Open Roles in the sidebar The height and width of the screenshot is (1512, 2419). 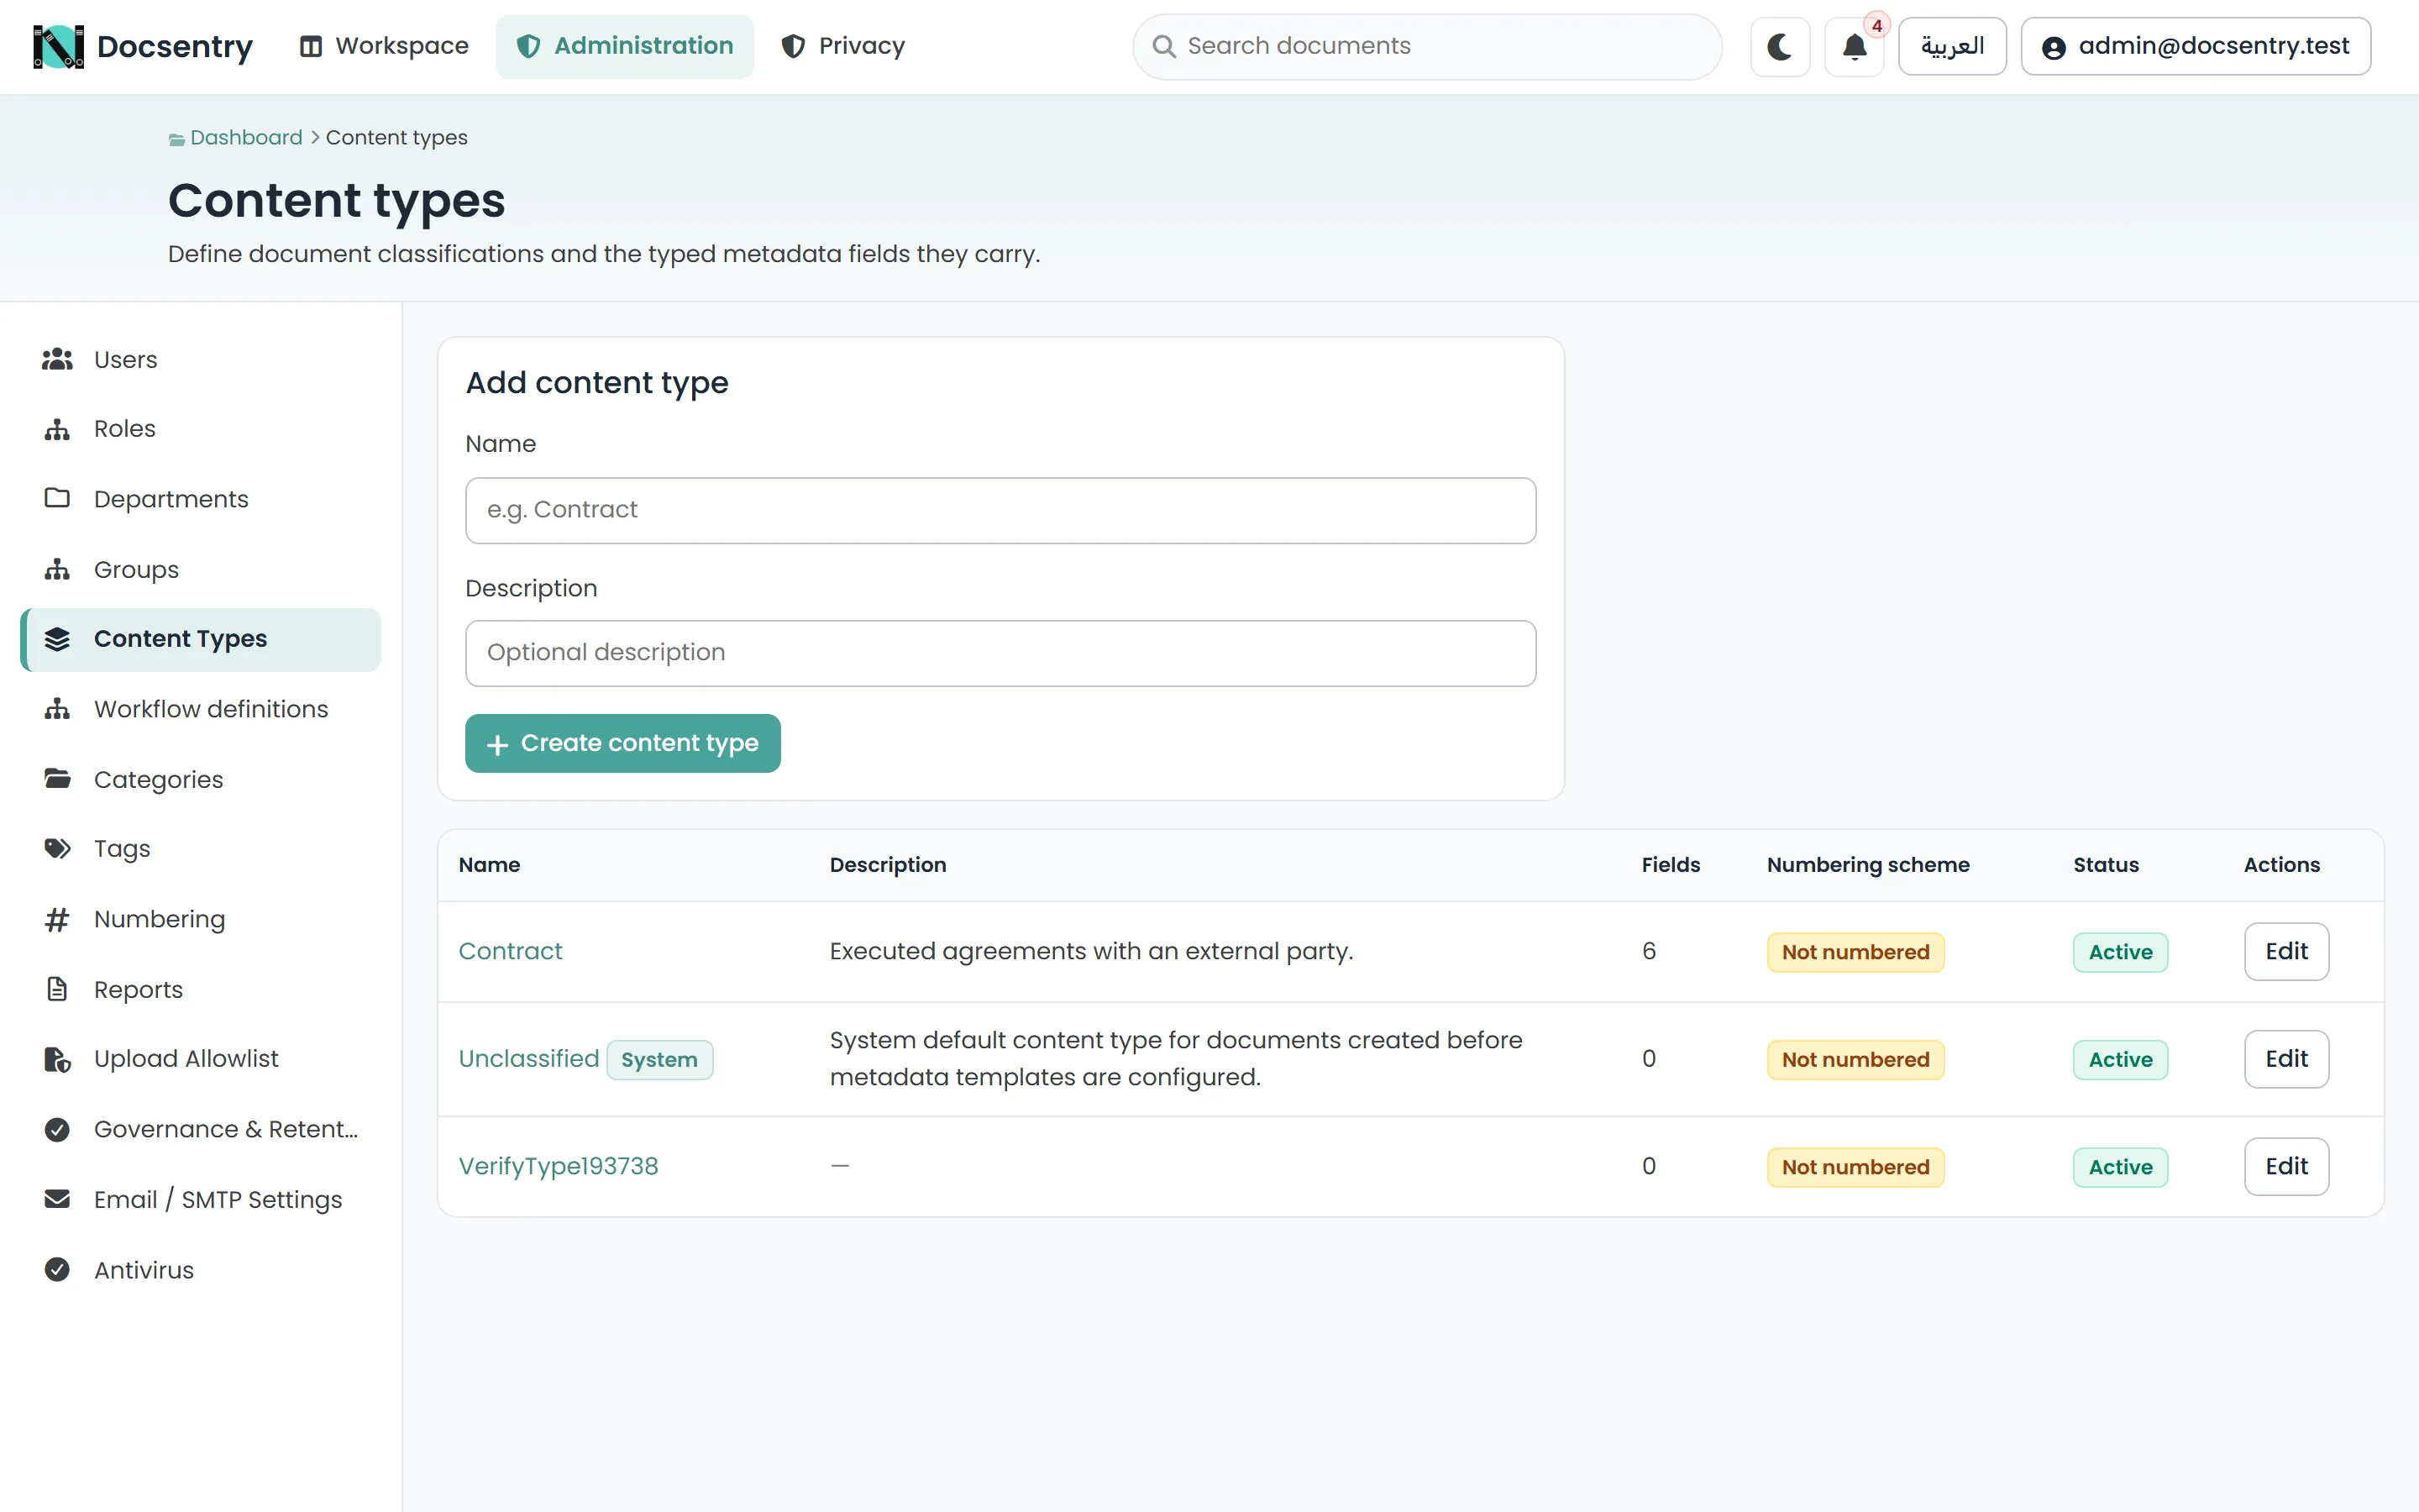201,429
